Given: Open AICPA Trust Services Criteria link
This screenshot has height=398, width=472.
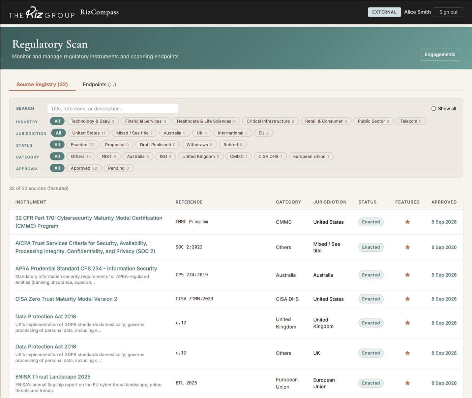Looking at the screenshot, I should [x=85, y=247].
